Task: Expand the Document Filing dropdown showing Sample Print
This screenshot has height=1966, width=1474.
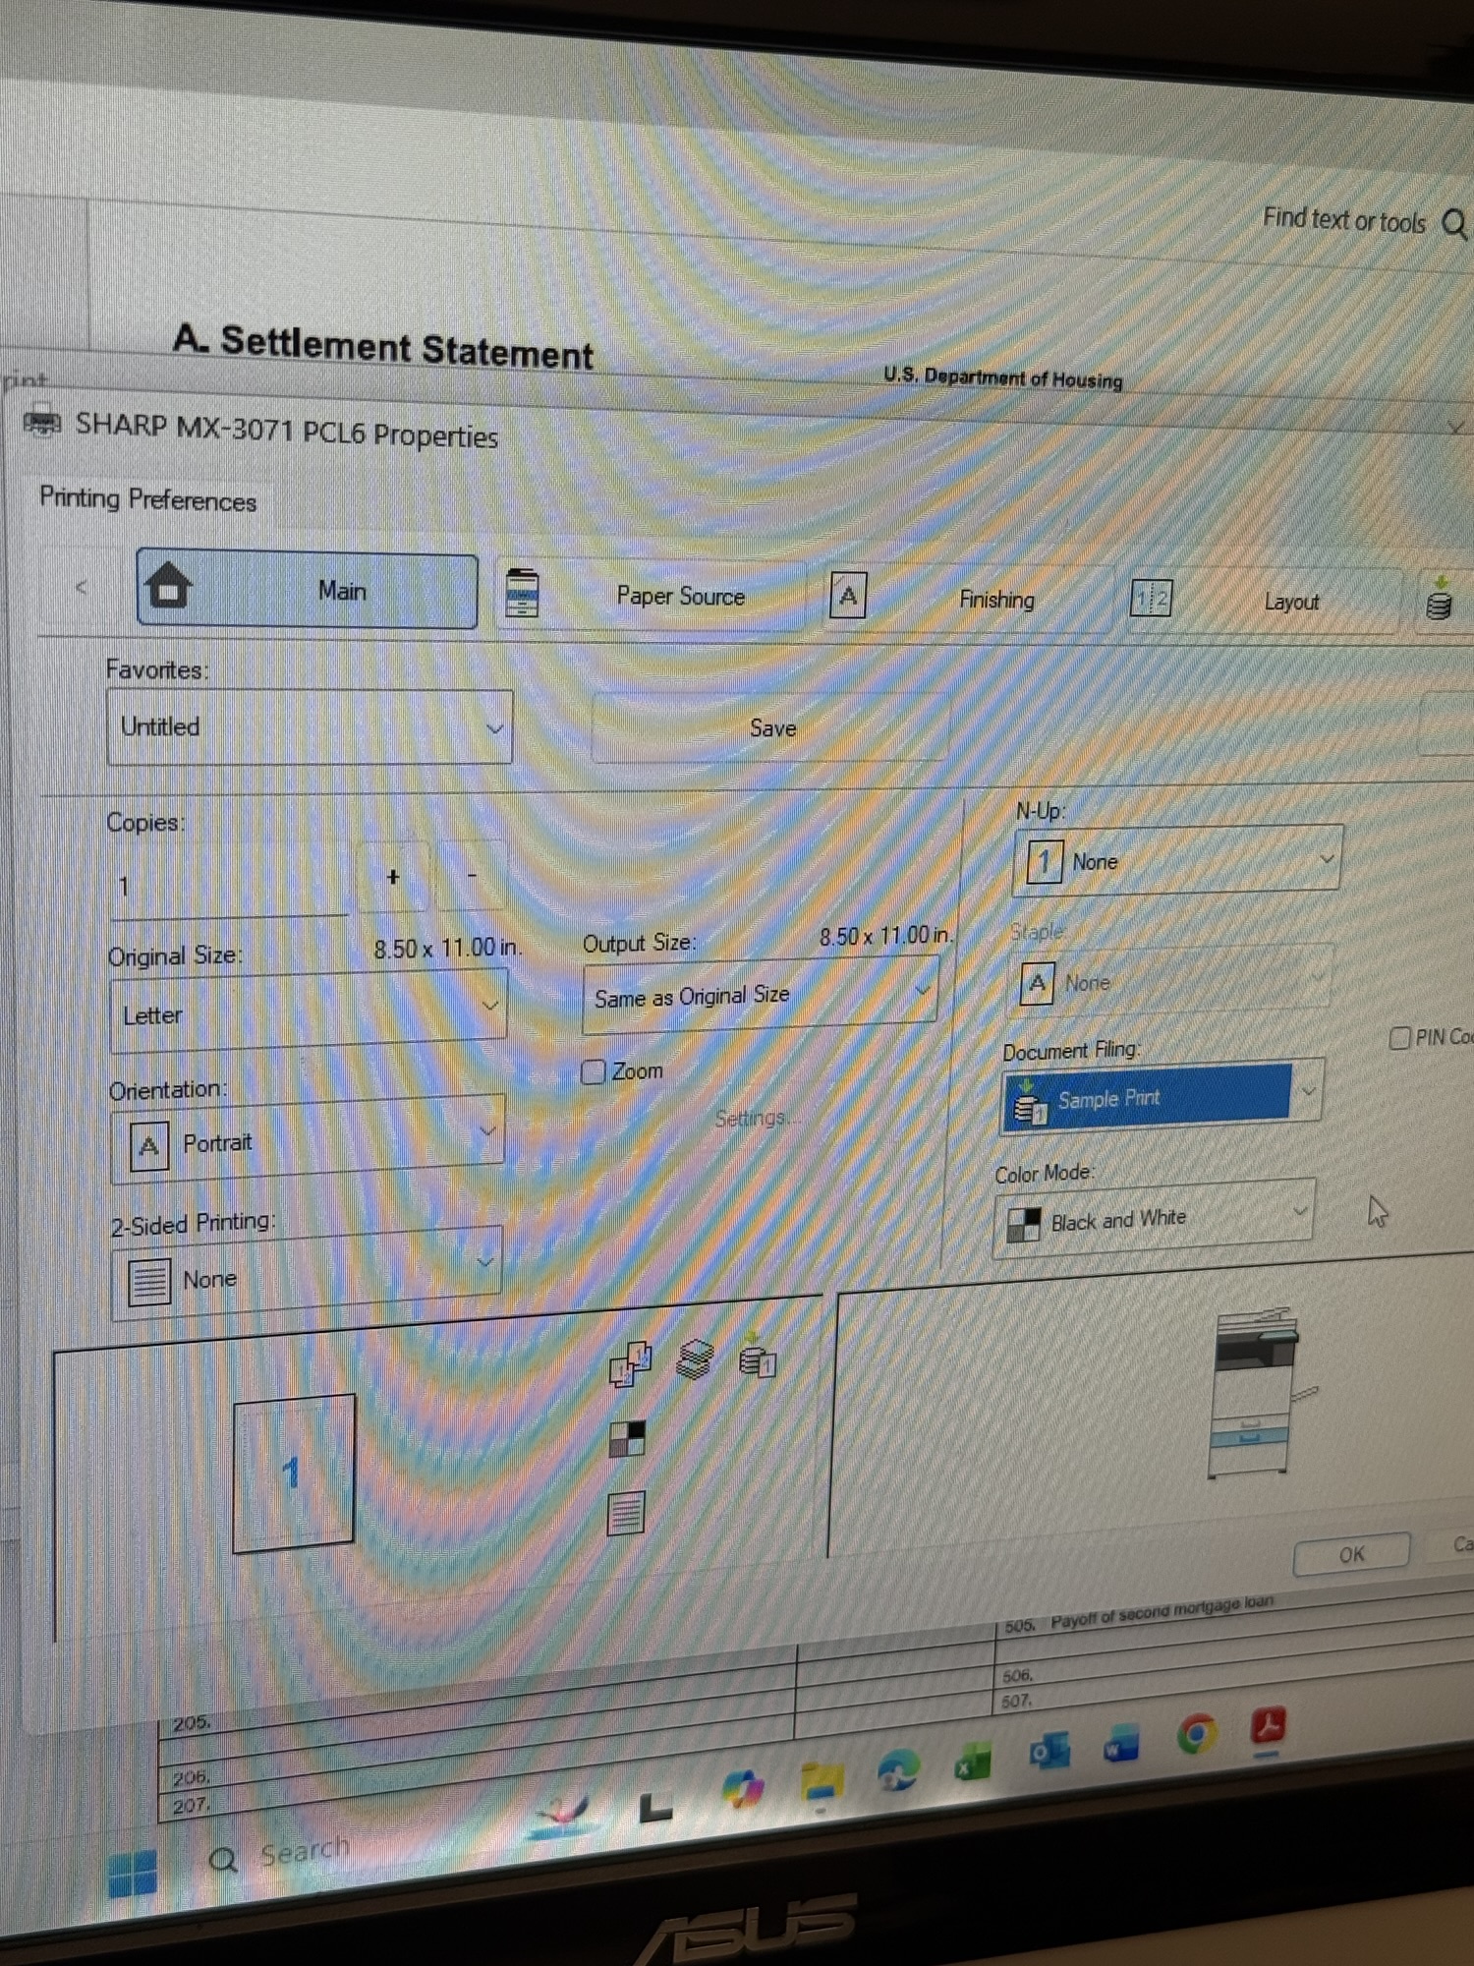Action: (1162, 1095)
